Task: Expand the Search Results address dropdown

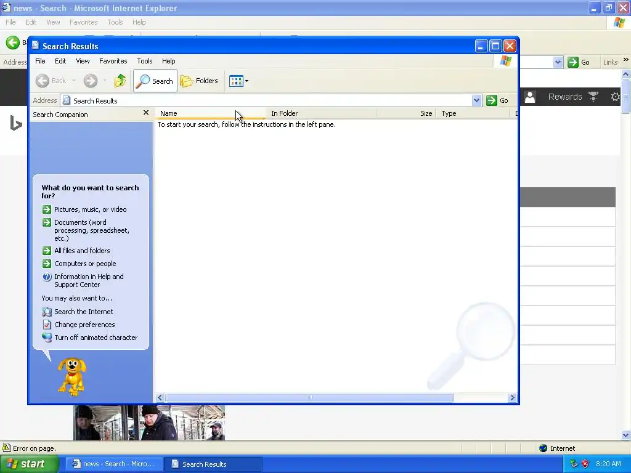Action: pyautogui.click(x=476, y=100)
